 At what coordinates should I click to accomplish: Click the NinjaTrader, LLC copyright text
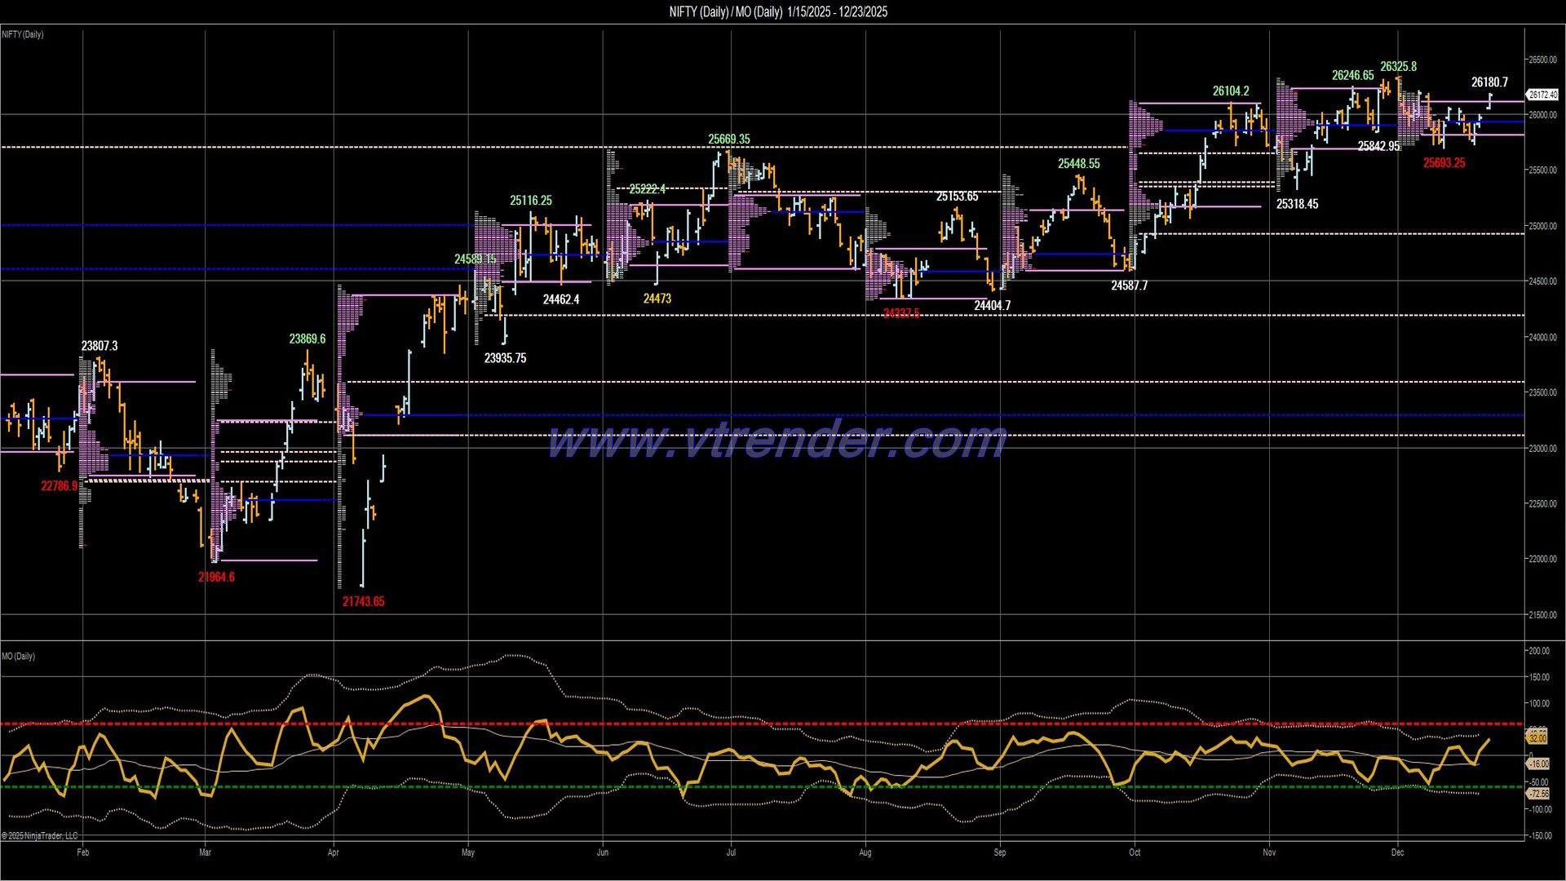[x=38, y=835]
